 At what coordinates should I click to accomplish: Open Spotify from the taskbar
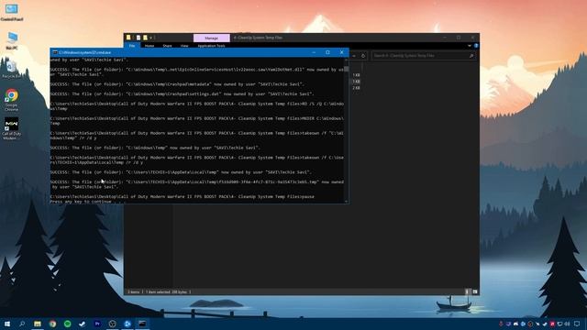point(67,324)
